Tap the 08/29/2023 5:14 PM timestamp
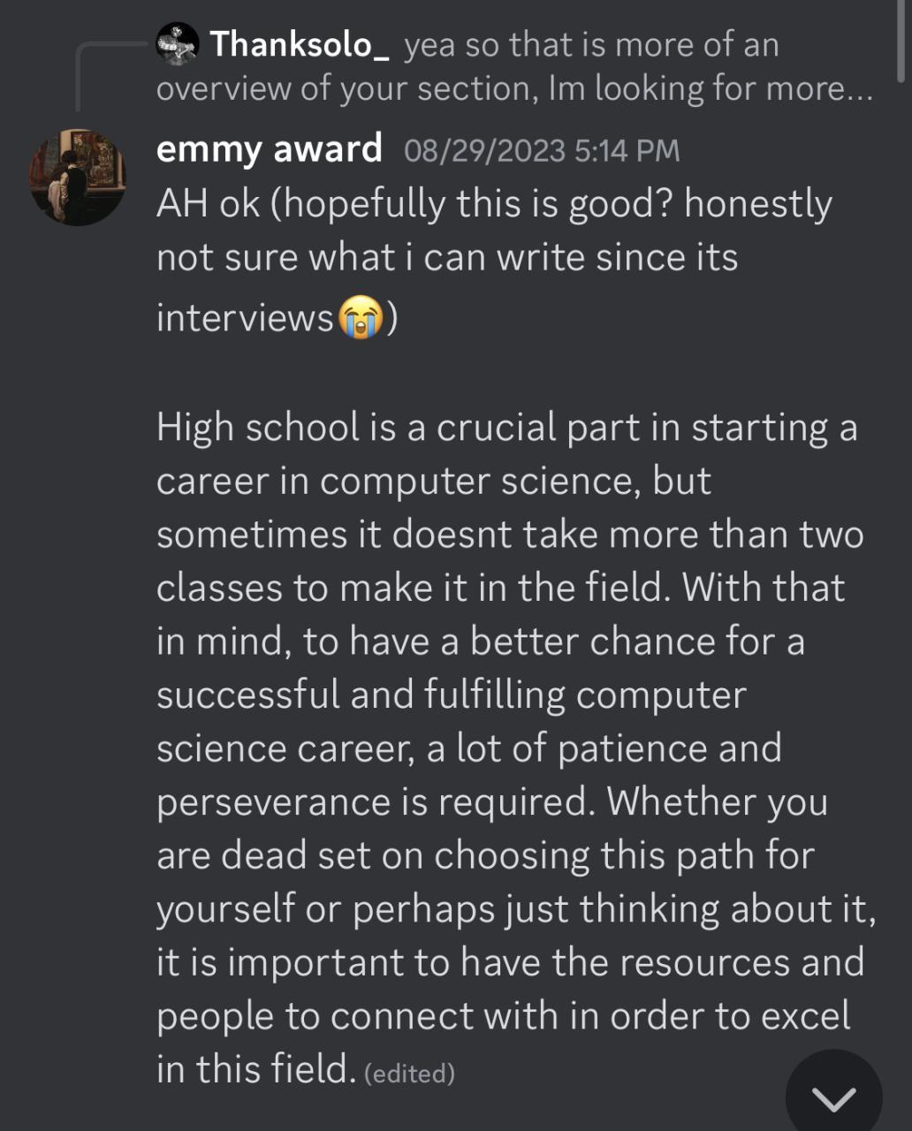The width and height of the screenshot is (912, 1131). tap(542, 151)
